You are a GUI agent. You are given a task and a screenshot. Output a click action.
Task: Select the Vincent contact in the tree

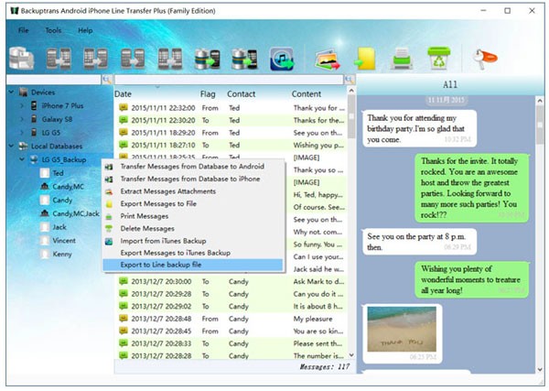tap(66, 239)
